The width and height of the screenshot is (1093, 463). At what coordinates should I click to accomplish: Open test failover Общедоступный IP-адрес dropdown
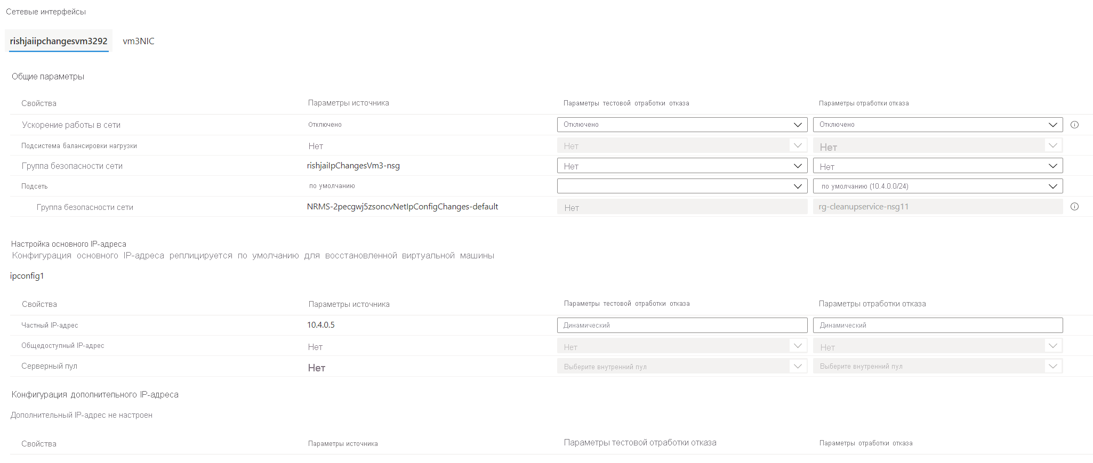[682, 346]
